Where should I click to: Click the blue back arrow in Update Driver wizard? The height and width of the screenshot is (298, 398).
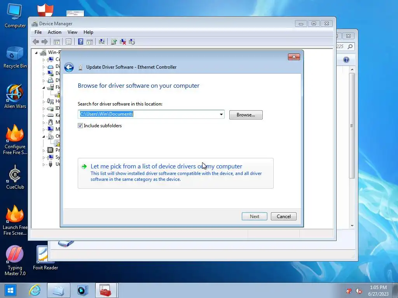pyautogui.click(x=69, y=68)
